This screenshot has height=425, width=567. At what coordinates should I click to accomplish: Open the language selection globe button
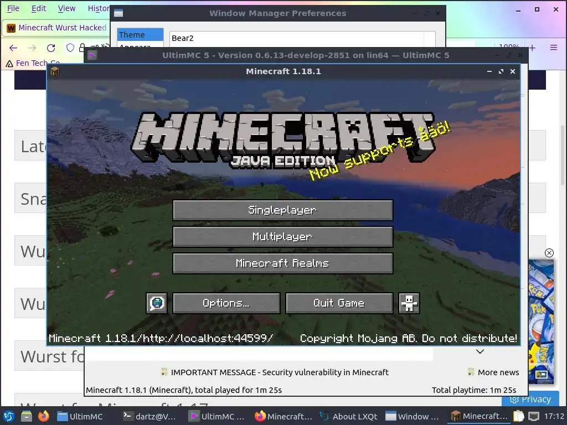(x=157, y=303)
